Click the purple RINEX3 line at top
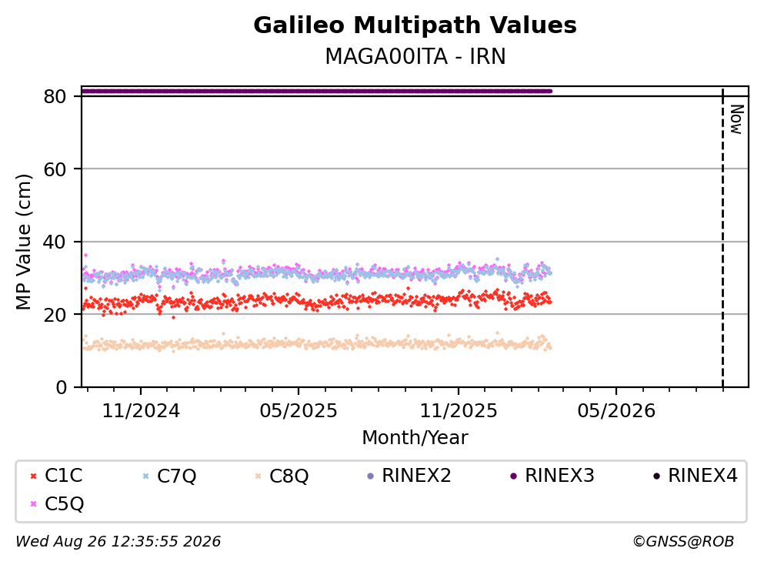Screen dimensions: 764x565 (317, 91)
